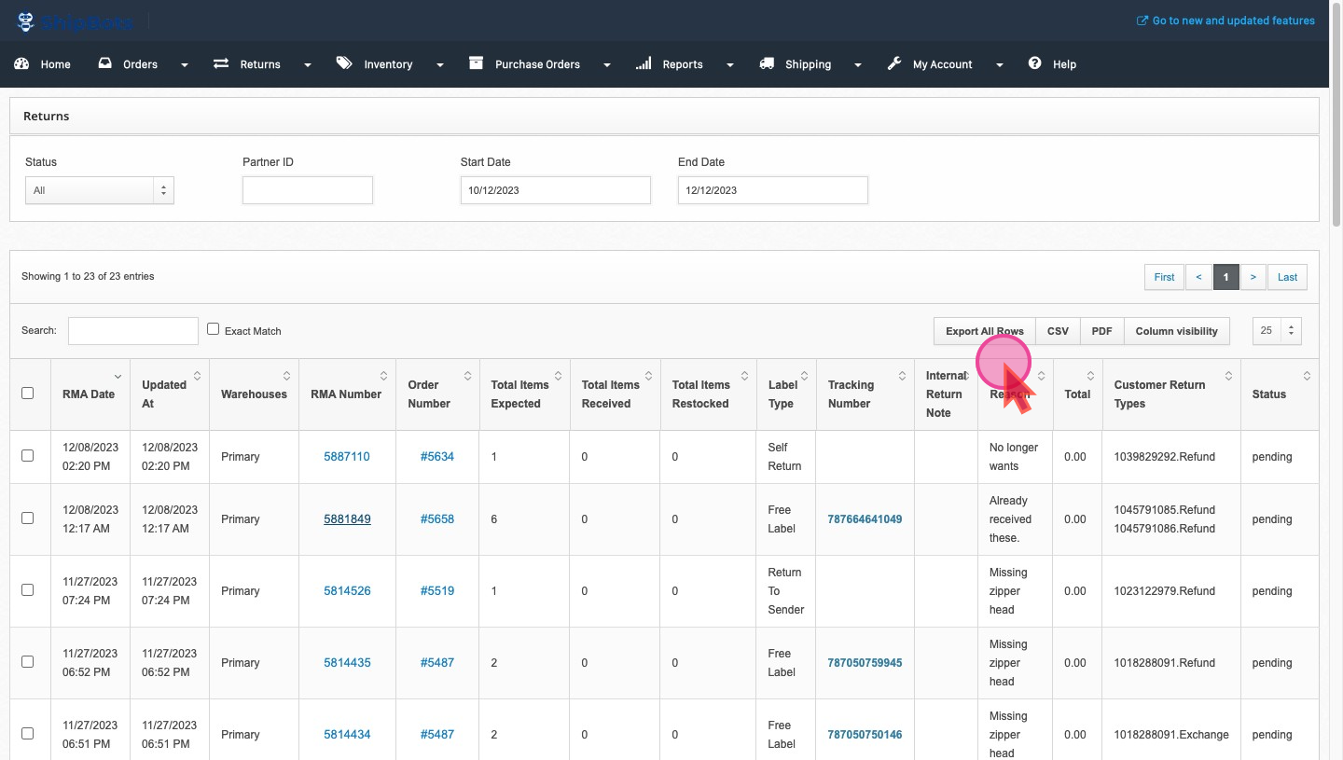Expand the Shipping menu arrow
1343x760 pixels.
pos(858,65)
